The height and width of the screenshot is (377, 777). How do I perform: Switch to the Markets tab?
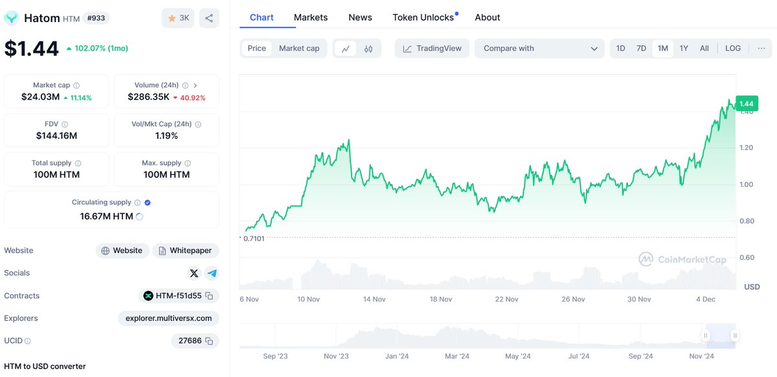[x=311, y=17]
